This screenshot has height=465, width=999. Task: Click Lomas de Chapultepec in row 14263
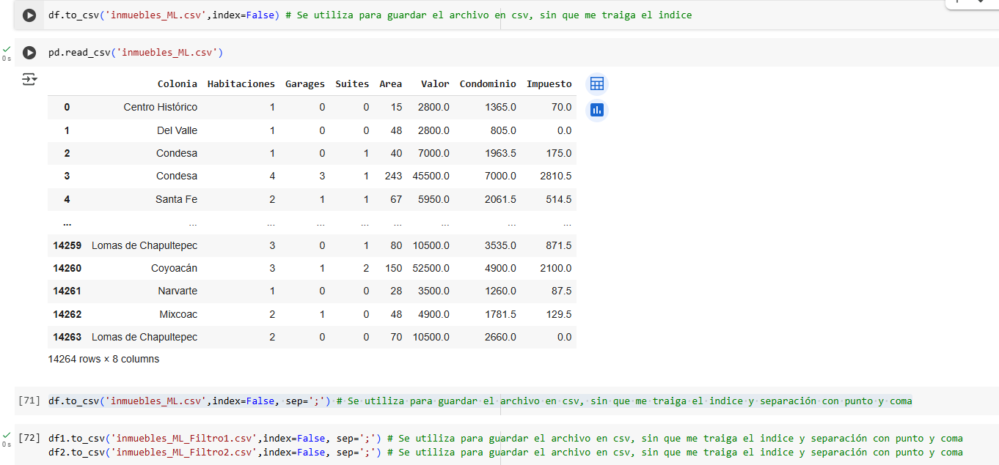pos(144,337)
